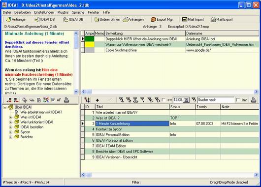Viewport: 261px width, 187px height.
Task: Click the filter 'S' funnel icon
Action: tap(150, 100)
